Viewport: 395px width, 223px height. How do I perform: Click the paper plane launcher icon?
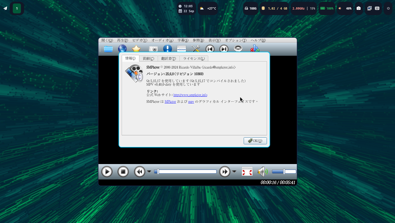5,8
